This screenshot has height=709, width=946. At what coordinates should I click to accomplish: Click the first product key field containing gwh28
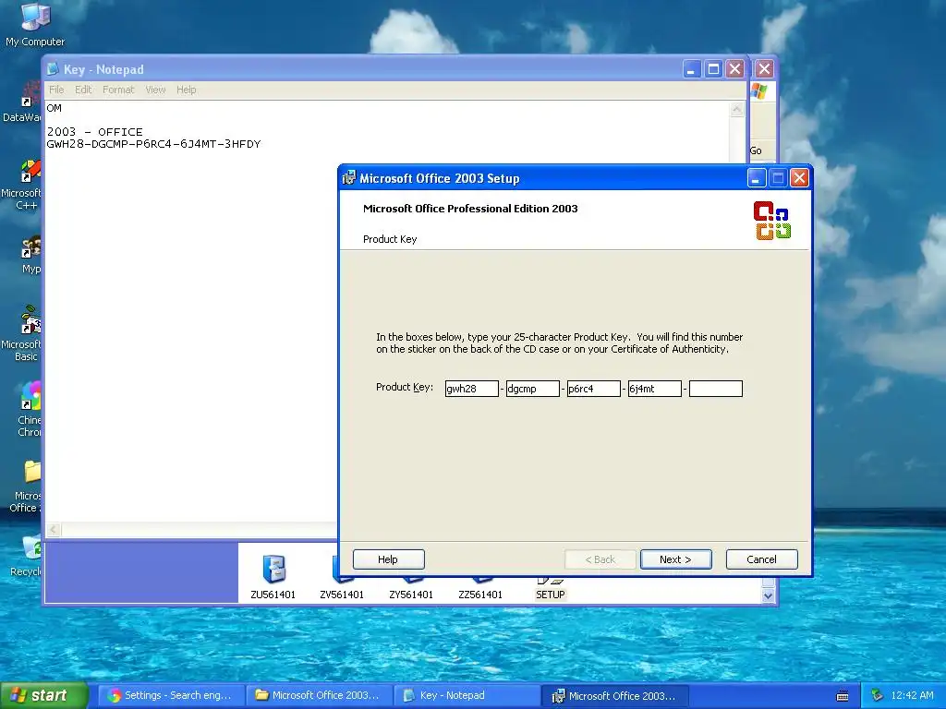coord(472,389)
